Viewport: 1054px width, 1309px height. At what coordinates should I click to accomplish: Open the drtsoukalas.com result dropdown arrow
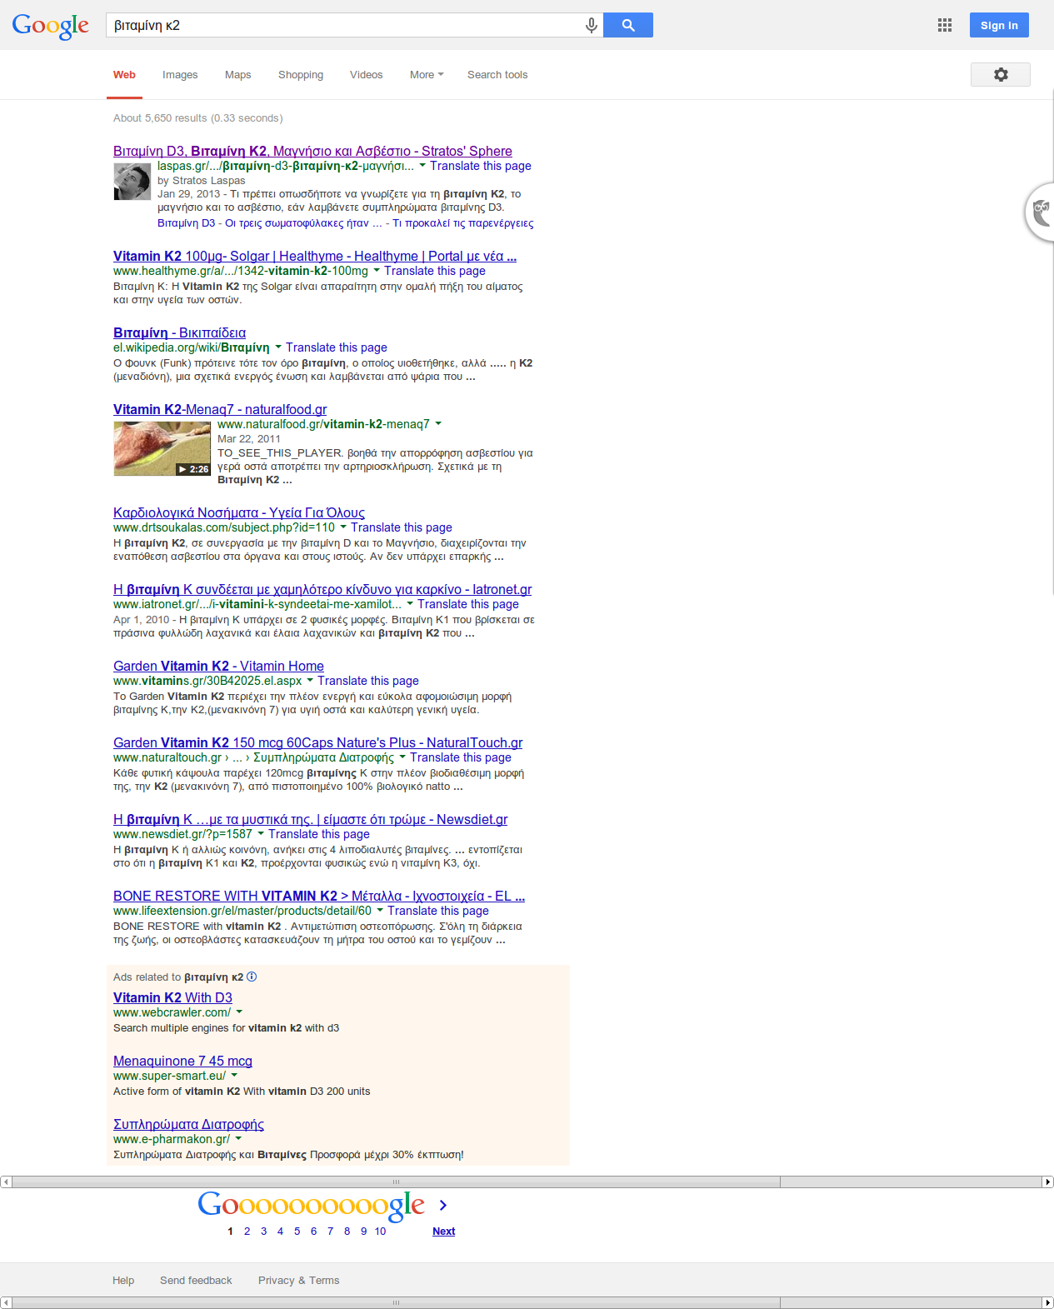(x=343, y=527)
